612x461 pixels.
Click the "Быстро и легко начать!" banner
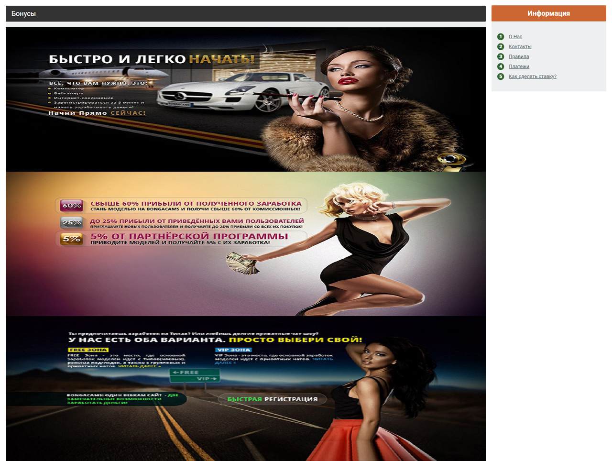[x=246, y=99]
